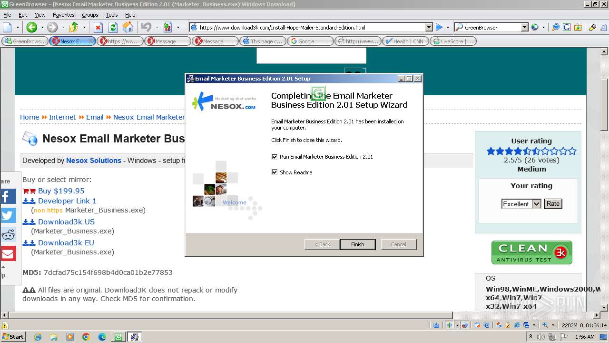Image resolution: width=609 pixels, height=343 pixels.
Task: Open the Nesox Solutions developer link
Action: [x=94, y=161]
